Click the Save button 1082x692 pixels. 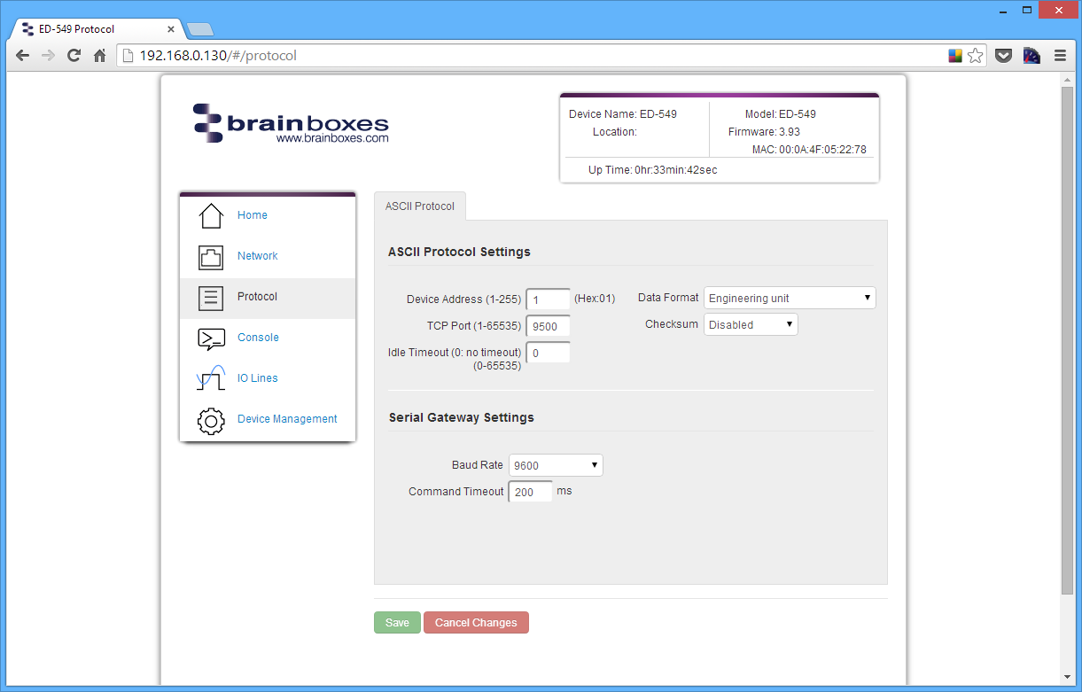pyautogui.click(x=396, y=622)
